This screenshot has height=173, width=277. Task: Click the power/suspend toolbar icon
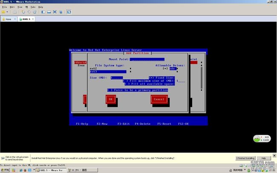point(3,12)
